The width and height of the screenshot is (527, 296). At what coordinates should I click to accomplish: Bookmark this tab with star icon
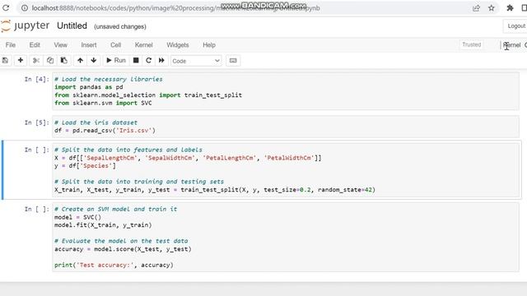[x=492, y=8]
